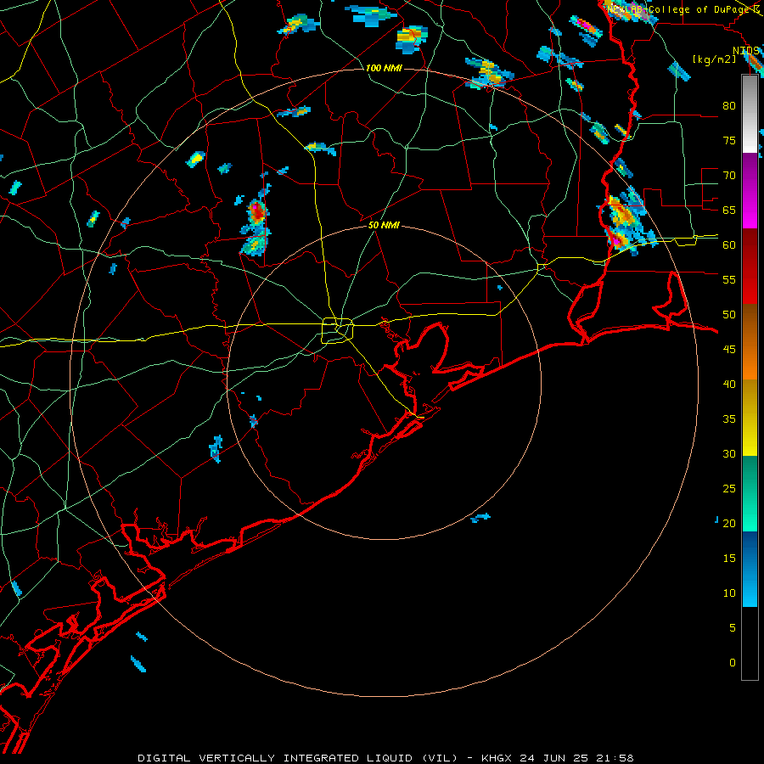Select legend value 25
Screen dimensions: 764x764
(x=729, y=489)
